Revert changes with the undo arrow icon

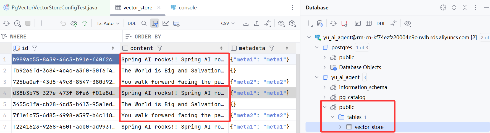coord(63,24)
